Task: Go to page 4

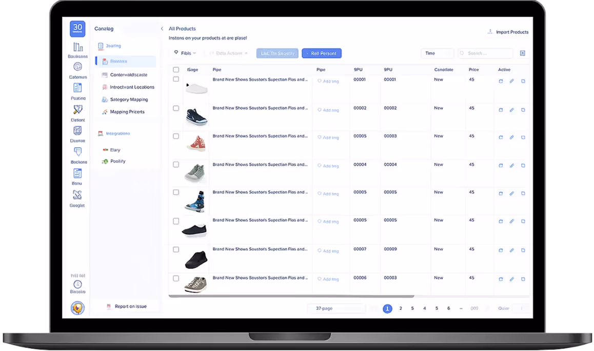Action: click(x=424, y=308)
